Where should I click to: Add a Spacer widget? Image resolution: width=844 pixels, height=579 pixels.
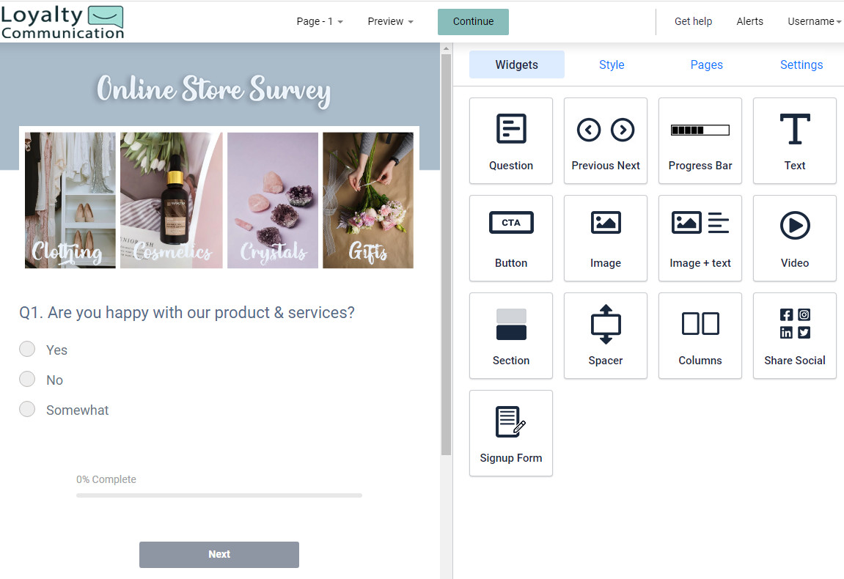pos(606,335)
